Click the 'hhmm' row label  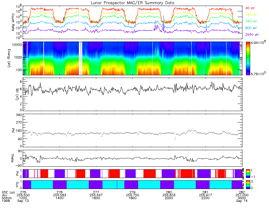pyautogui.click(x=7, y=198)
